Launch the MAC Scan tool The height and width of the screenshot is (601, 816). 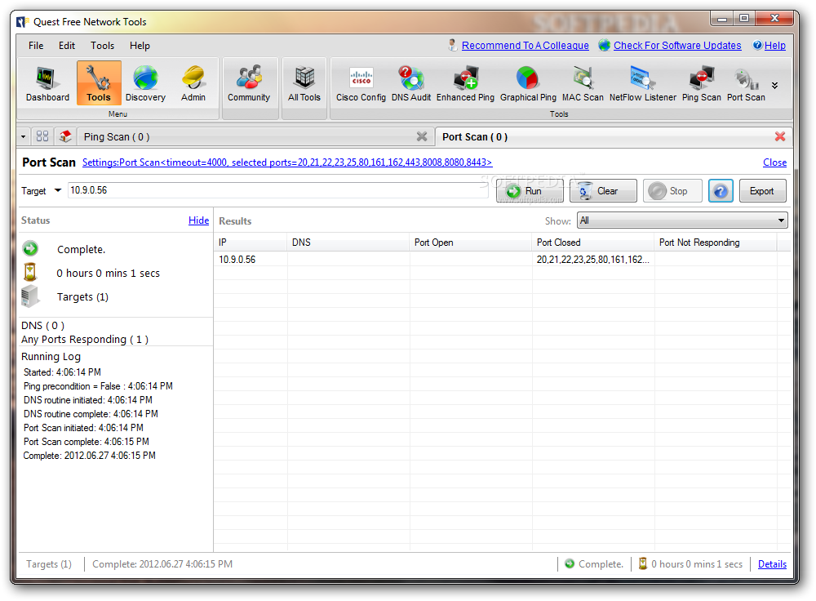pos(583,83)
